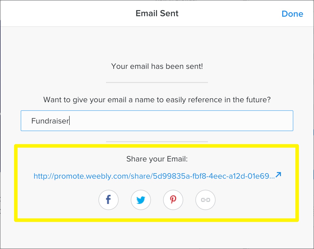Select the Facebook sharing icon
The width and height of the screenshot is (314, 249).
(108, 200)
